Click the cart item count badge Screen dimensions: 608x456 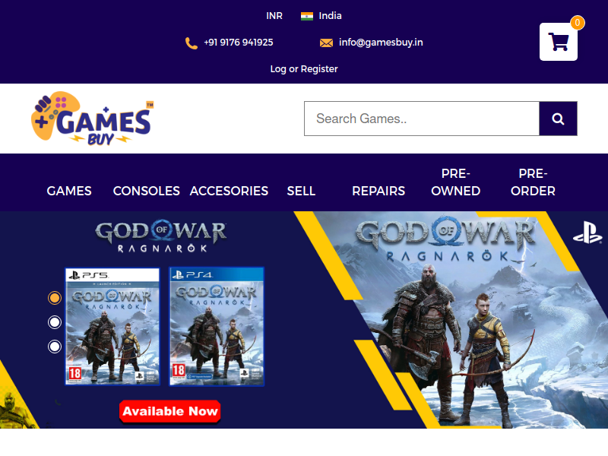[x=578, y=23]
